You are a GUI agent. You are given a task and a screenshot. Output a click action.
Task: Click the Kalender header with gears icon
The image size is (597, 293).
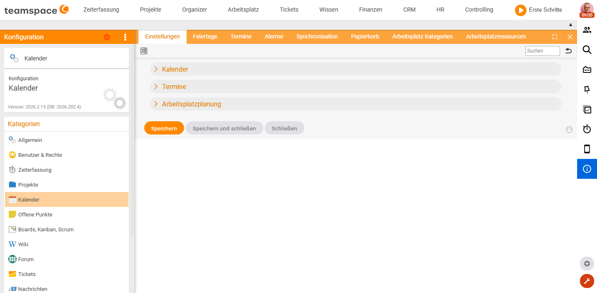tap(67, 58)
